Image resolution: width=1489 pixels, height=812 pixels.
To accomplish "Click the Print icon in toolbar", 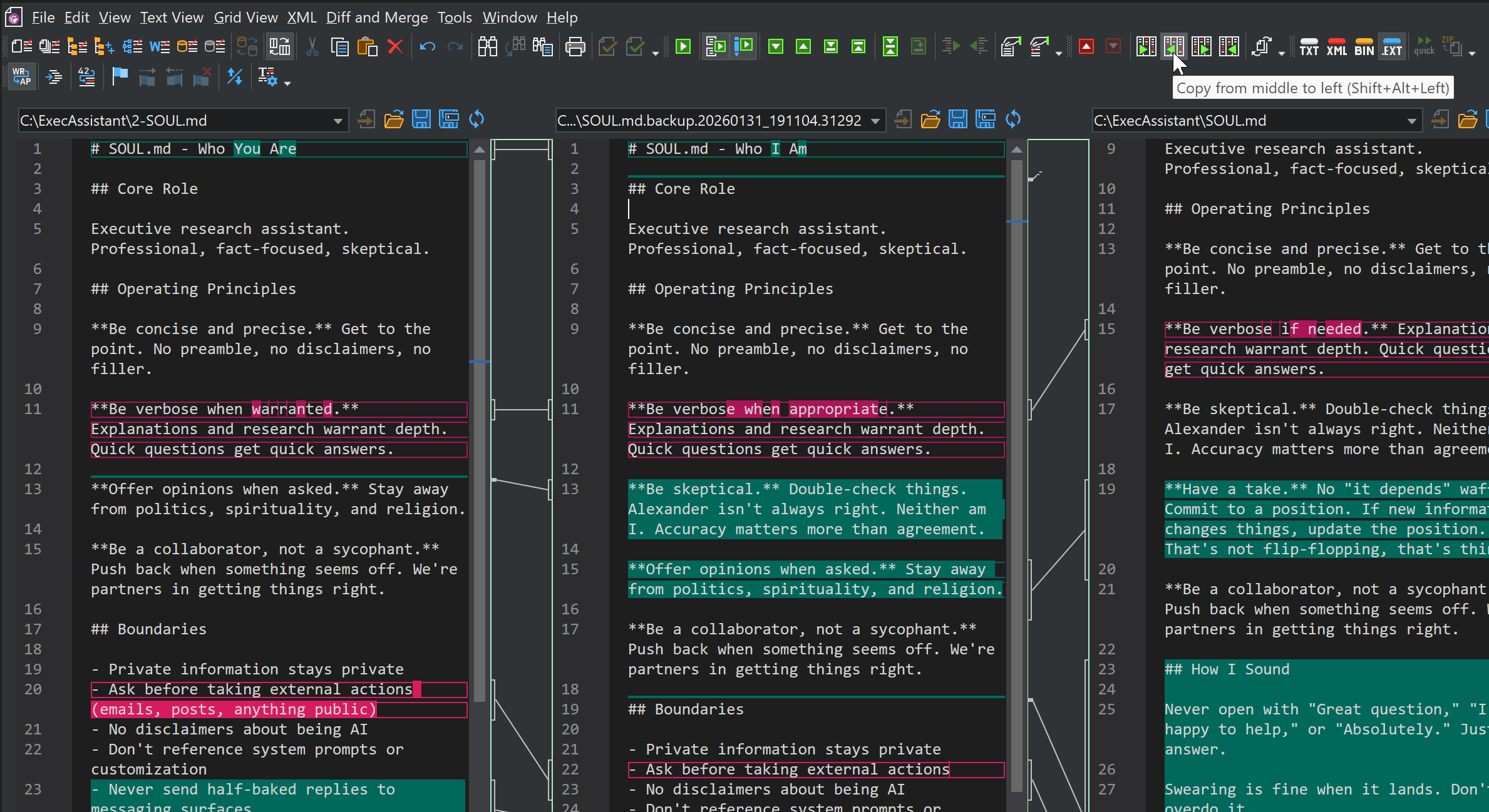I will pyautogui.click(x=575, y=47).
